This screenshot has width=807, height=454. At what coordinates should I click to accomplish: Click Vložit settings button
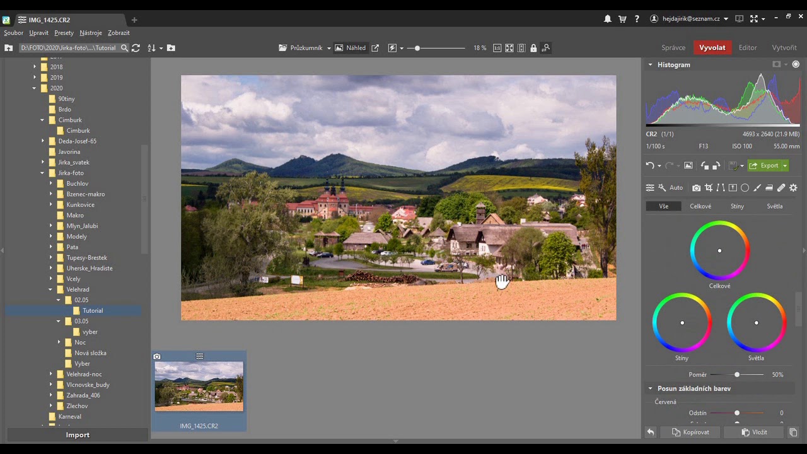(754, 432)
